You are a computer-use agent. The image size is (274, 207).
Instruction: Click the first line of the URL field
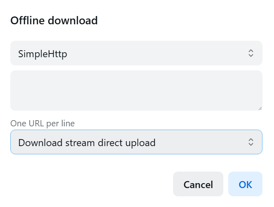tap(82, 79)
